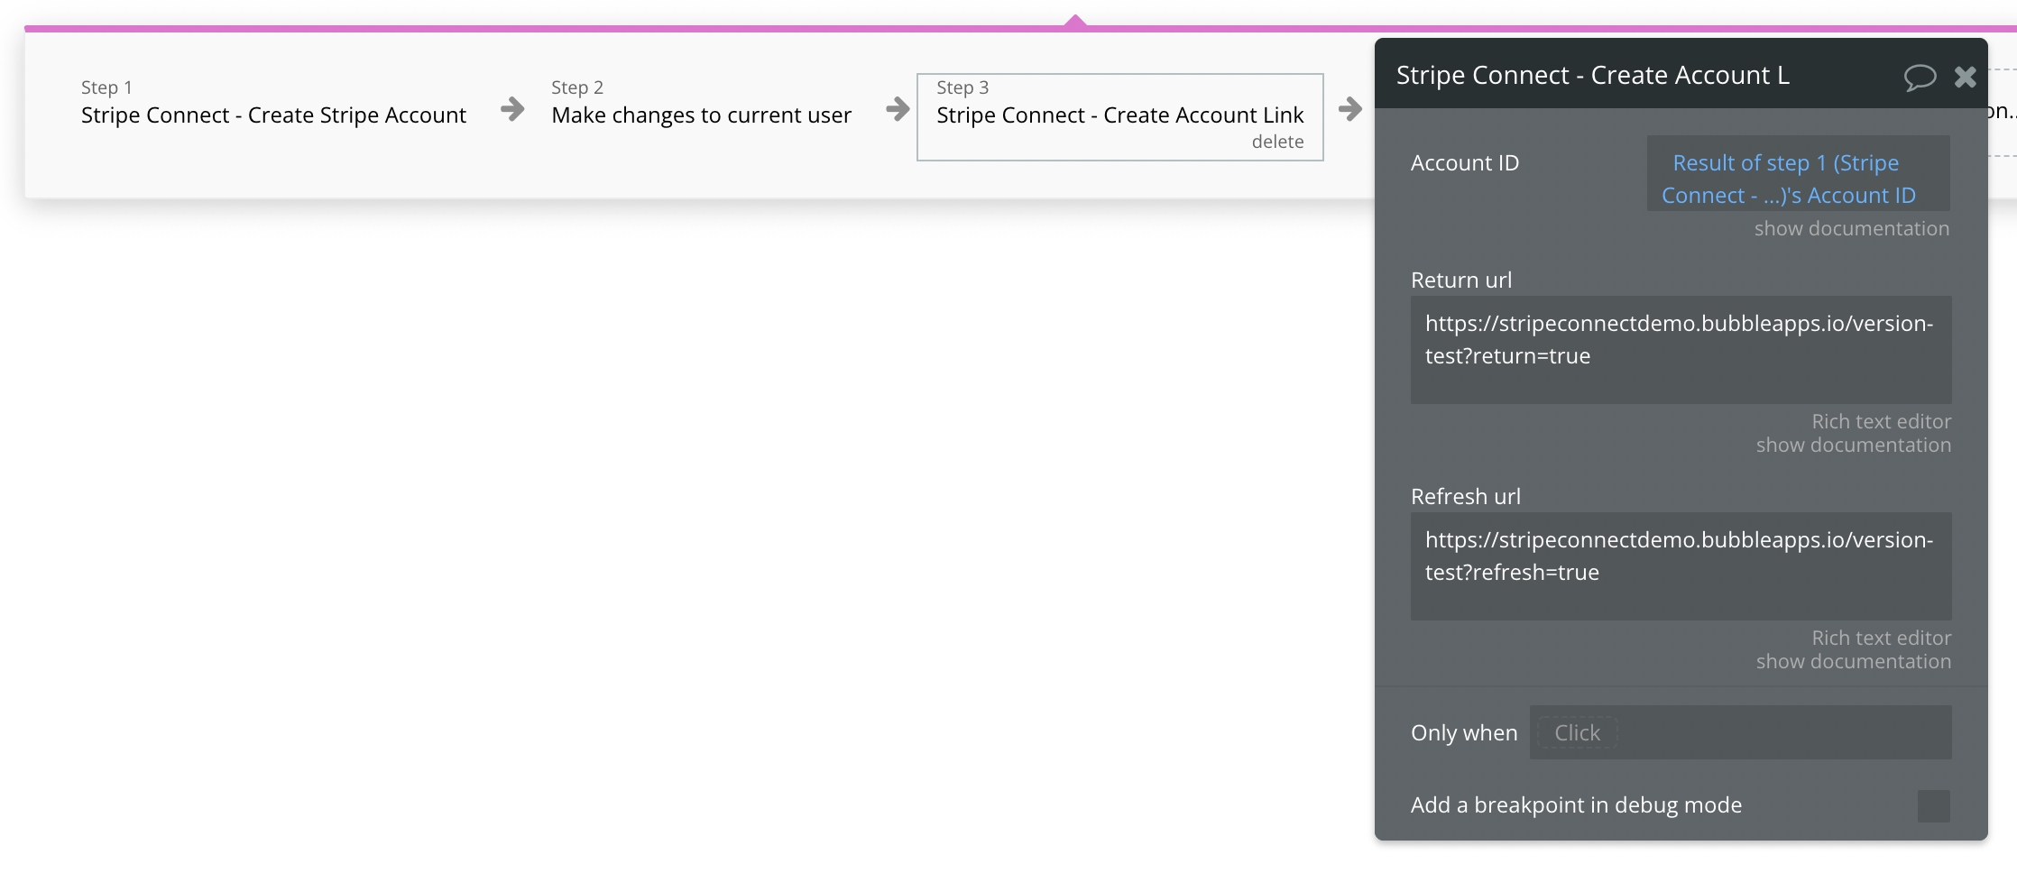
Task: Enable the breakpoint in debug mode checkbox
Action: (x=1933, y=805)
